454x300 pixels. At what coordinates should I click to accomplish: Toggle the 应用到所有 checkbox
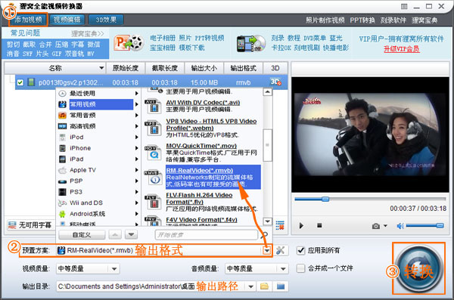pyautogui.click(x=301, y=250)
